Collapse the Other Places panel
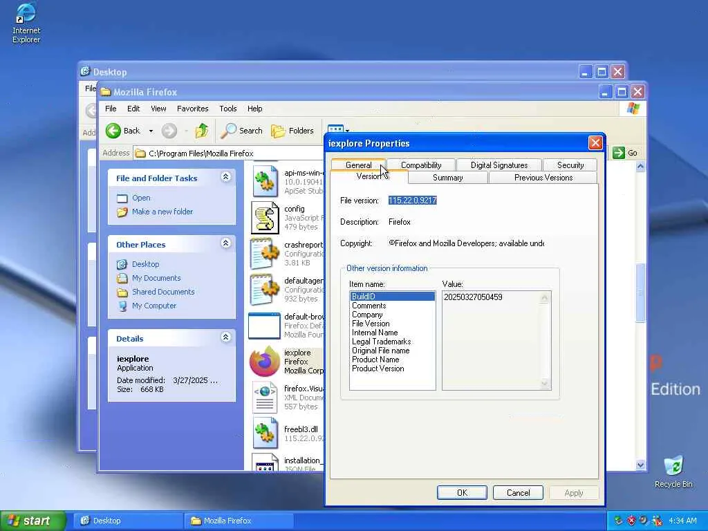The width and height of the screenshot is (708, 531). coord(226,243)
